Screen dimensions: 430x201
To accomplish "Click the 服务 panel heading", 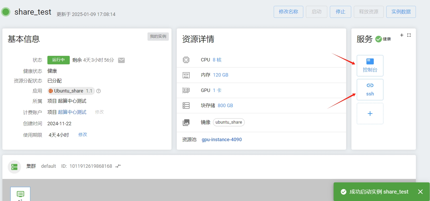I will click(365, 39).
